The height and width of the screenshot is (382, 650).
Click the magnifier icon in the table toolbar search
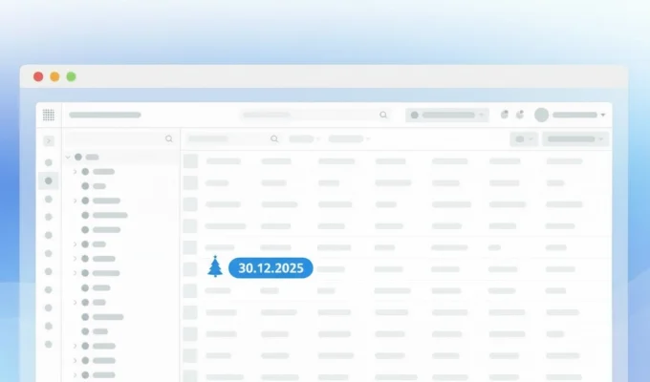click(274, 138)
